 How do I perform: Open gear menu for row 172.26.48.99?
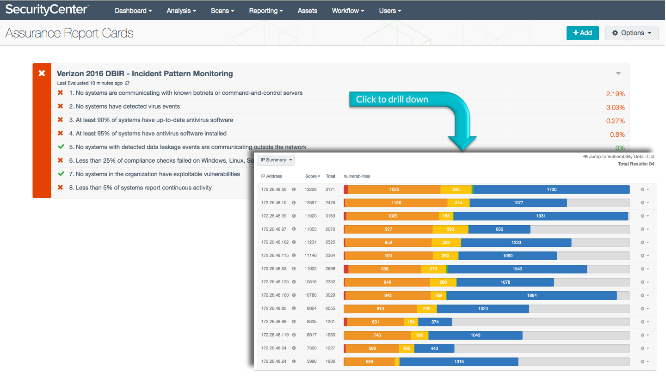pos(645,216)
